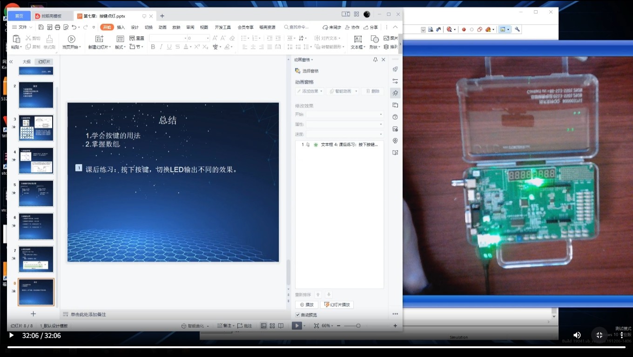Open the 智能动画 dropdown

click(343, 91)
